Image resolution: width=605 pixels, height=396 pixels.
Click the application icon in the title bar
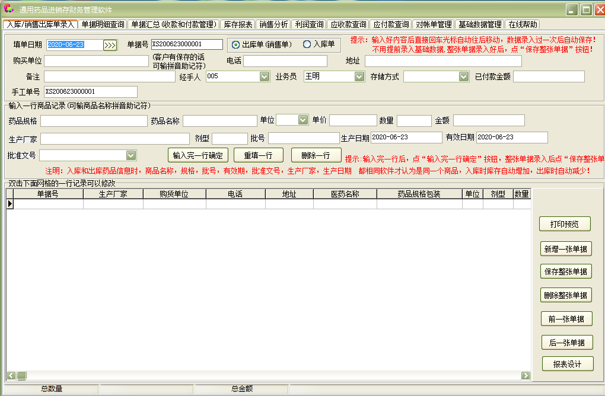coord(8,8)
